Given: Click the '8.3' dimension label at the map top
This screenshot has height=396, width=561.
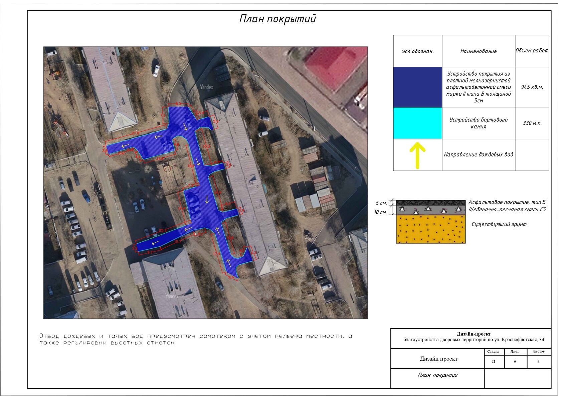Looking at the screenshot, I should click(x=178, y=104).
